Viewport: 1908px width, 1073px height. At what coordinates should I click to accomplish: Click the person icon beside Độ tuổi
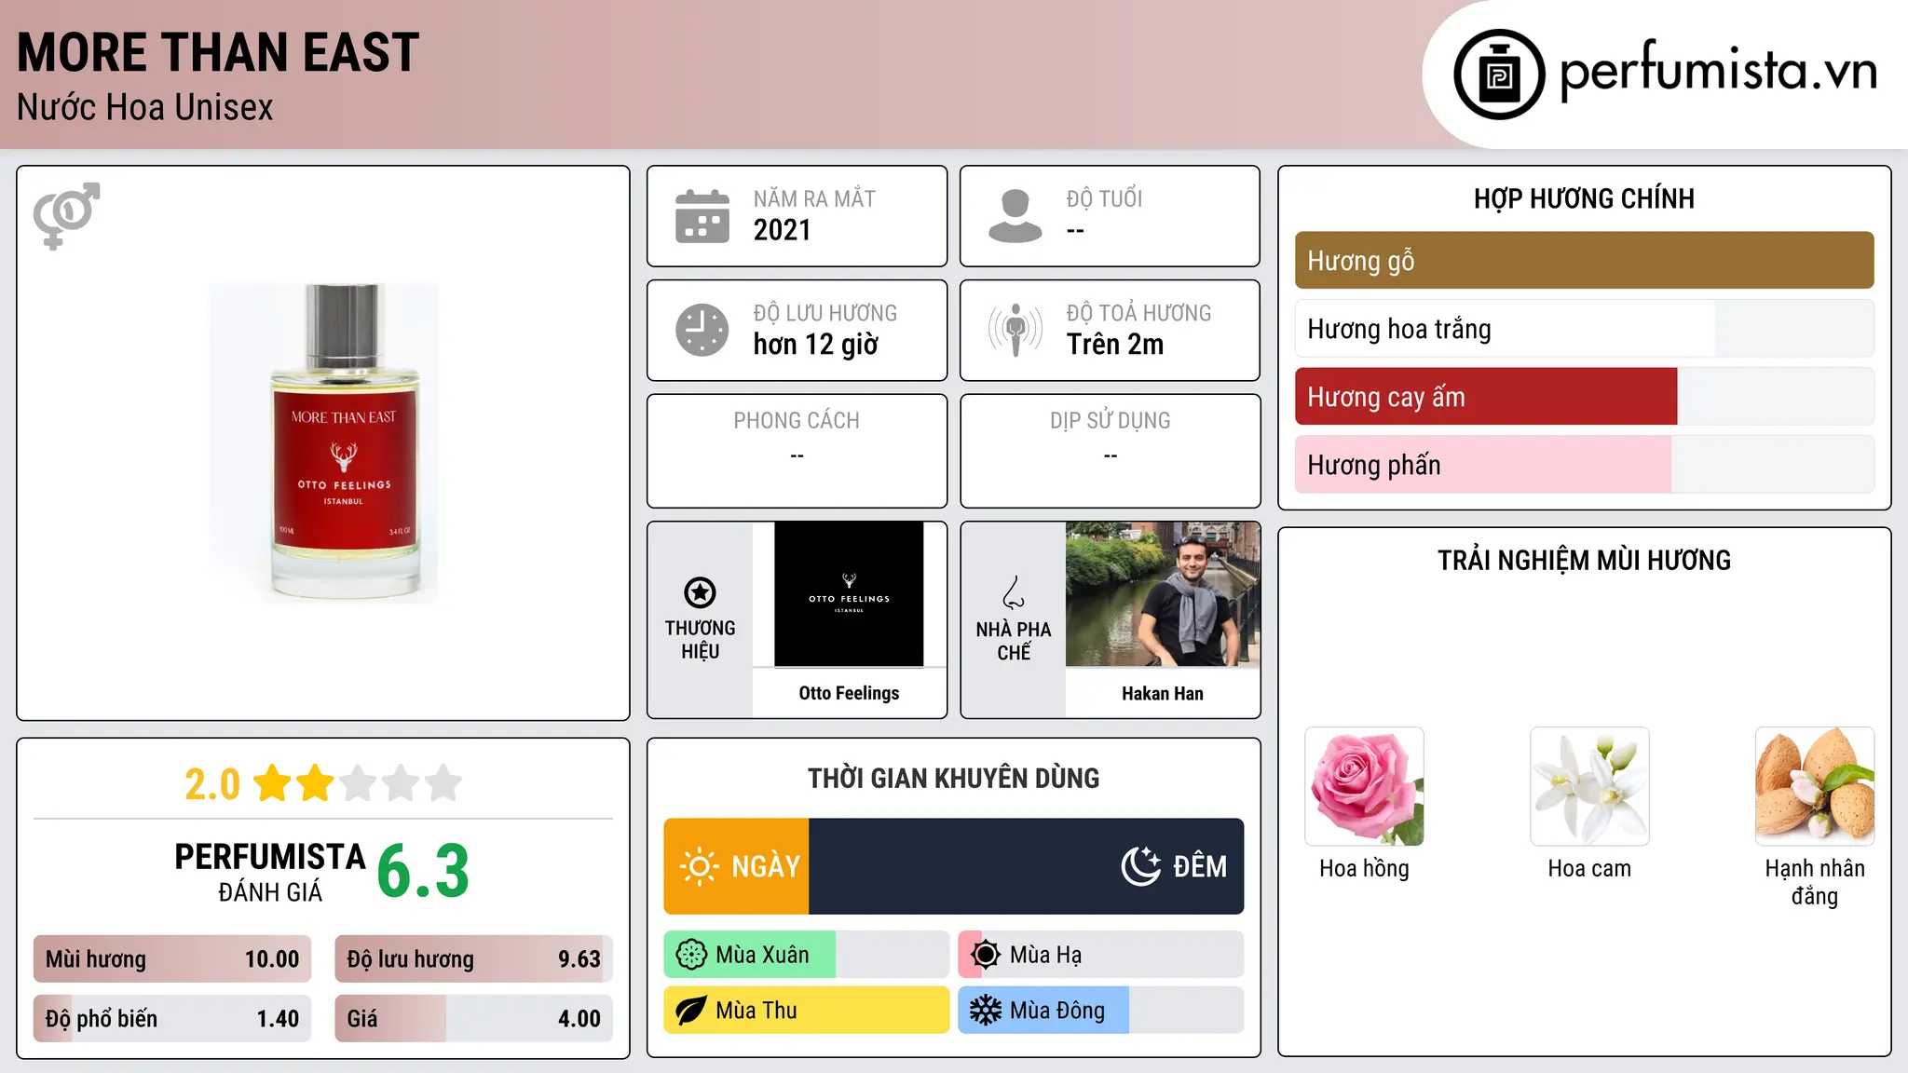1015,216
